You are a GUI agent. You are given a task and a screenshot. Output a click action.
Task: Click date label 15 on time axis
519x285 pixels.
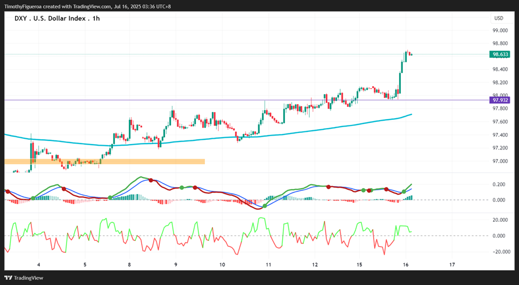point(359,265)
